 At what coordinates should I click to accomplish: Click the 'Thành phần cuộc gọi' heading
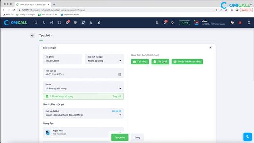pos(54,104)
